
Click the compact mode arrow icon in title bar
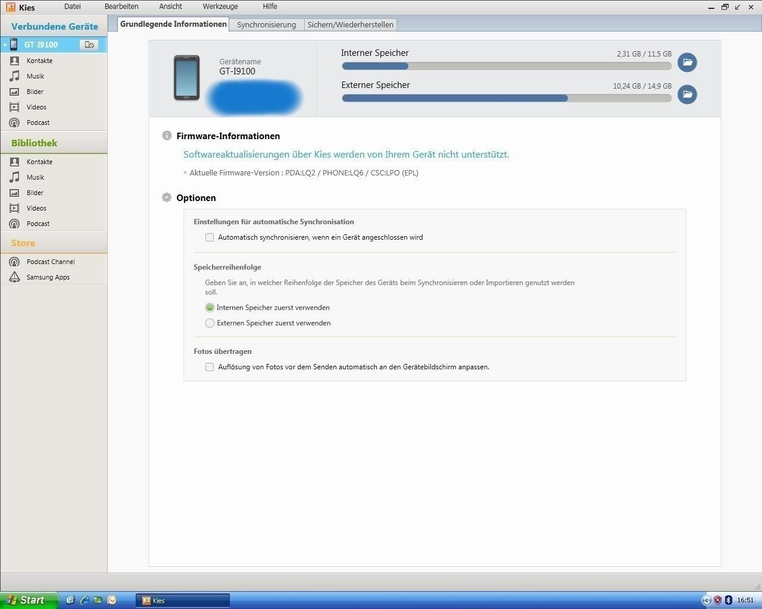(x=738, y=7)
